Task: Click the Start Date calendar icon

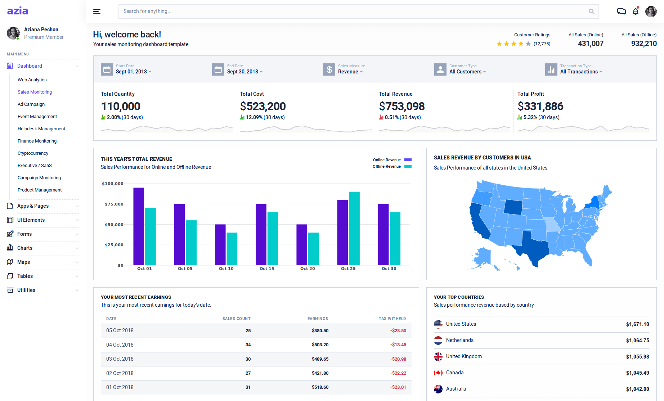Action: [x=107, y=69]
